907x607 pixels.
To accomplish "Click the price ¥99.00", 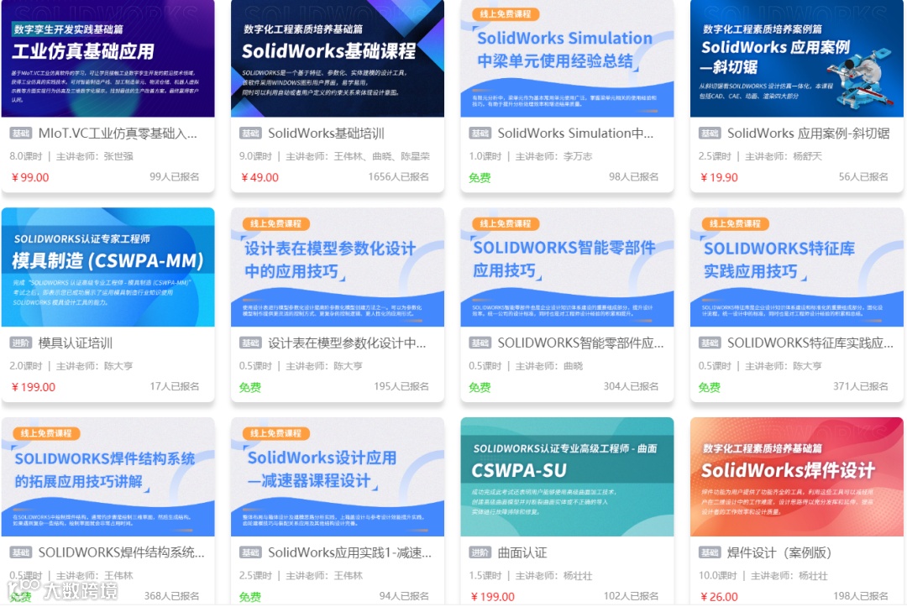I will 30,177.
